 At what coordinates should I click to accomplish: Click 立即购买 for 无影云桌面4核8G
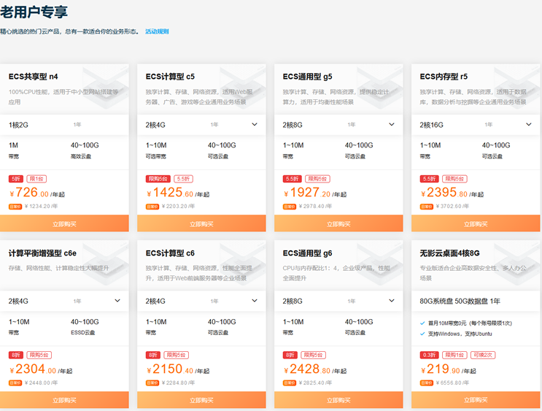[476, 400]
